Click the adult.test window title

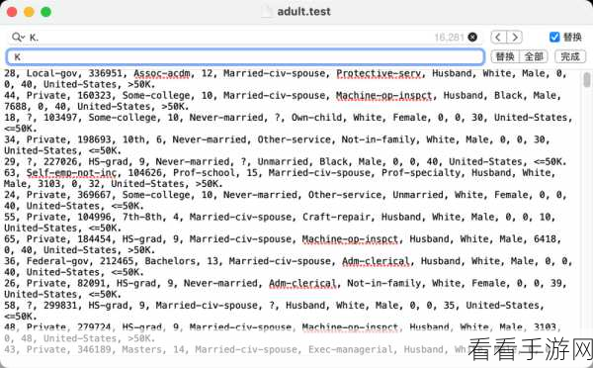point(304,12)
